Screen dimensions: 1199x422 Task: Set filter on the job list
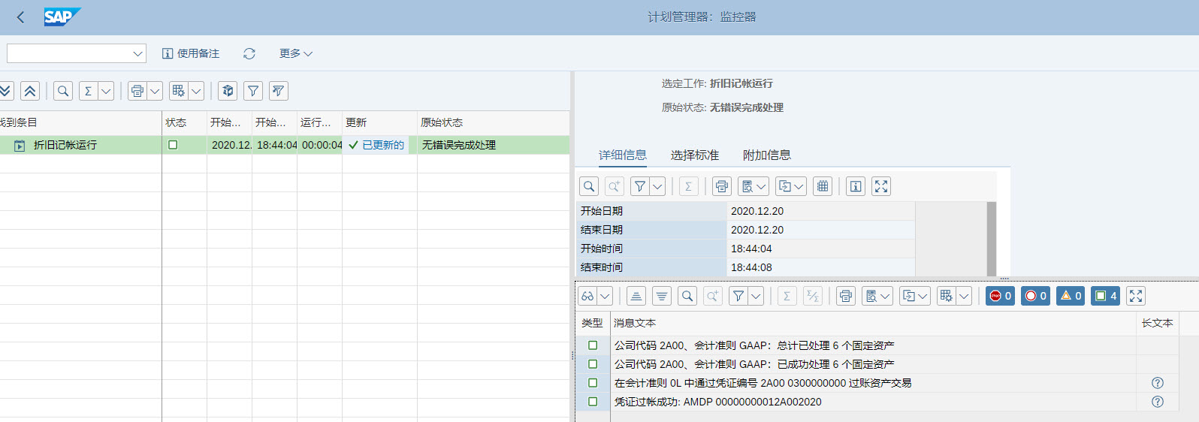pyautogui.click(x=253, y=91)
